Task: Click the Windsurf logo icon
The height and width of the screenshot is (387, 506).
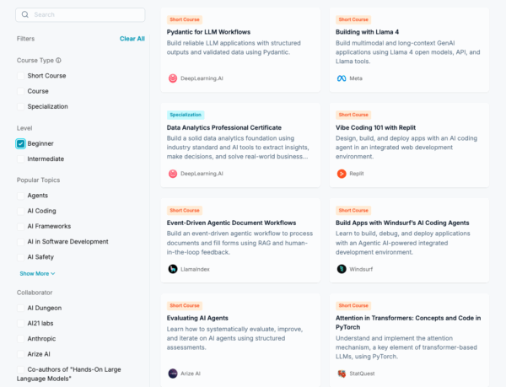Action: [342, 269]
